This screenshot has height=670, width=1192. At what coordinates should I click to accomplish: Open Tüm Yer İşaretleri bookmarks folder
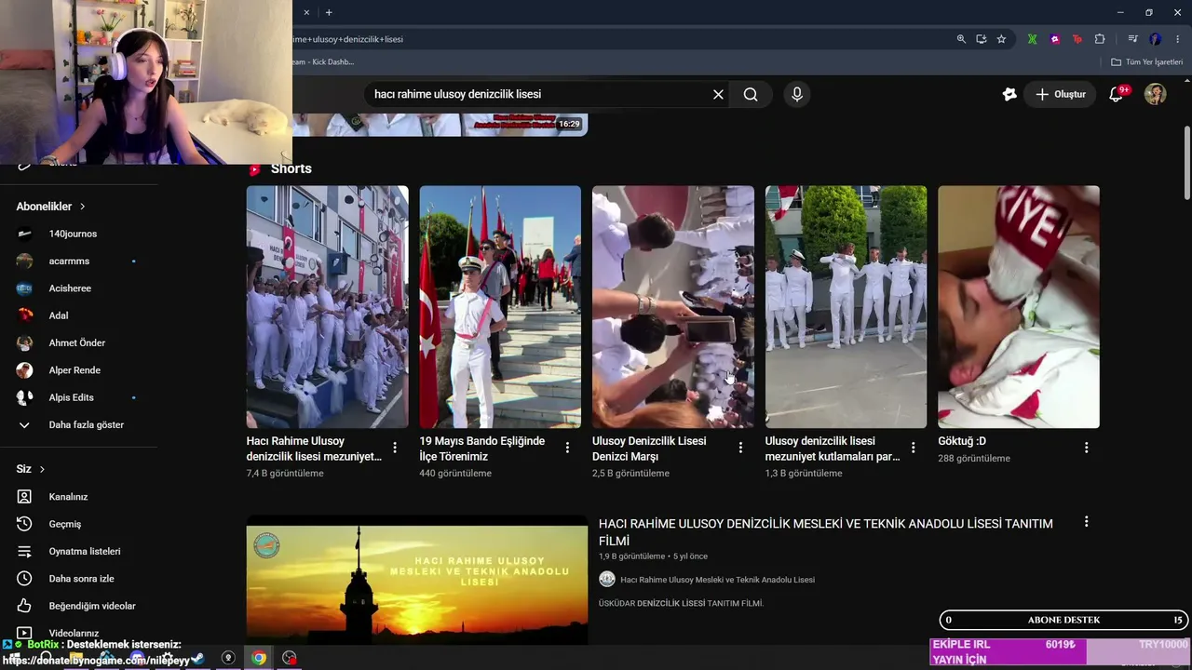click(1146, 62)
